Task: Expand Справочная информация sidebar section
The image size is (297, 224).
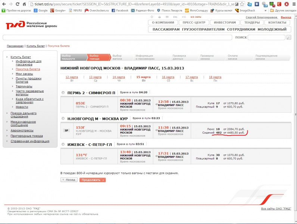Action: click(30, 141)
